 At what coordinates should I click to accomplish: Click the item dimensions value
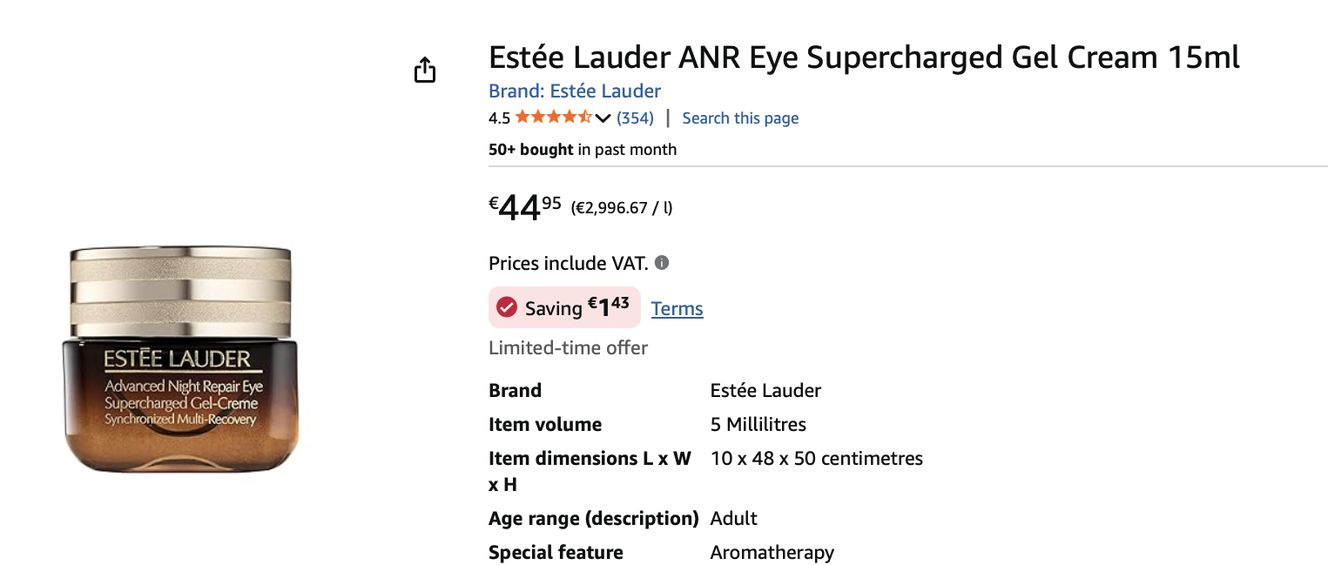pyautogui.click(x=816, y=459)
